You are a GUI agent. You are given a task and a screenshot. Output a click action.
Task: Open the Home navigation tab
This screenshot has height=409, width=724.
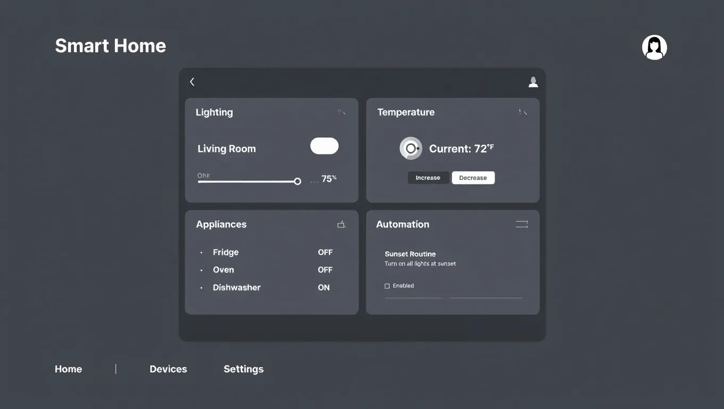click(x=68, y=369)
